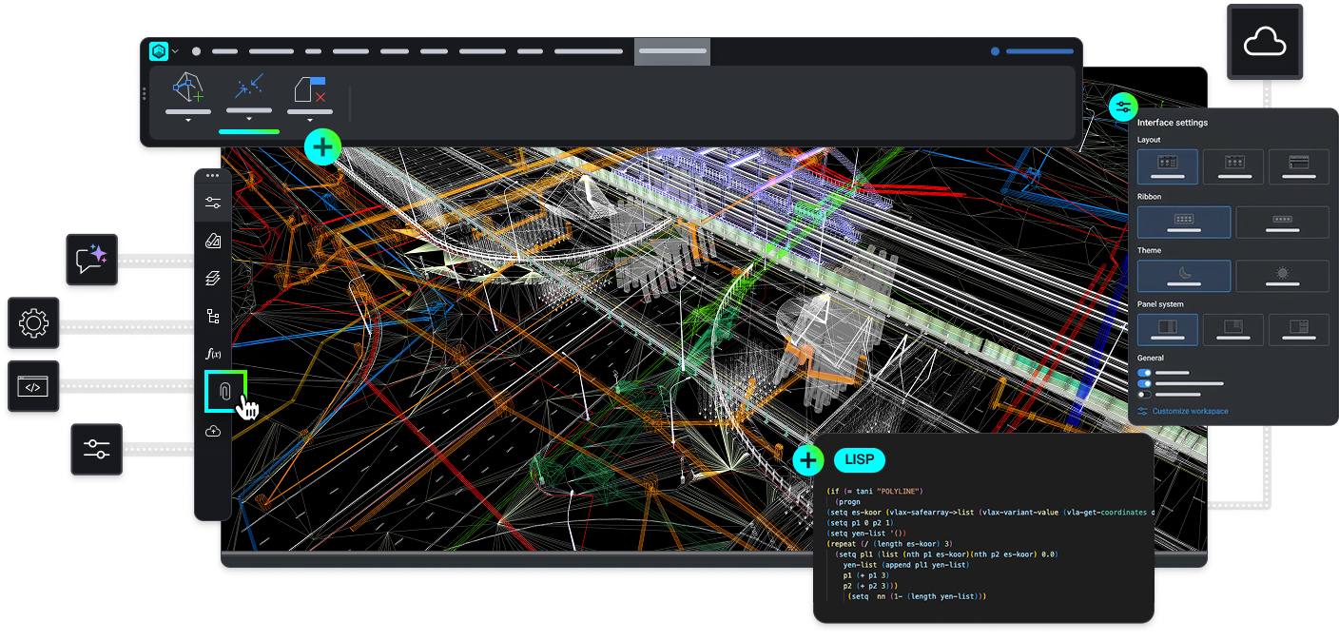Click the sliders icon beside Customize workspace
The height and width of the screenshot is (641, 1339).
point(1143,411)
